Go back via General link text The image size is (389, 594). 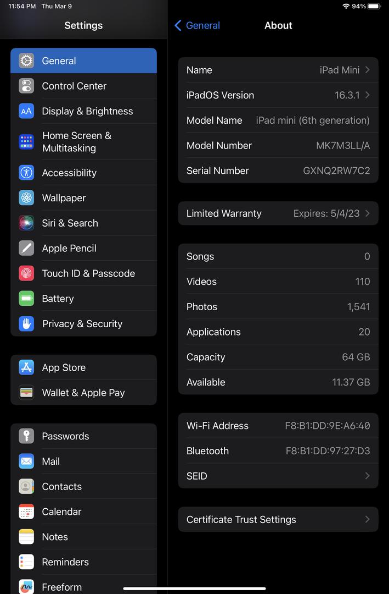203,25
